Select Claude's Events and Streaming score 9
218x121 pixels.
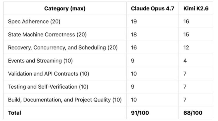pos(133,61)
